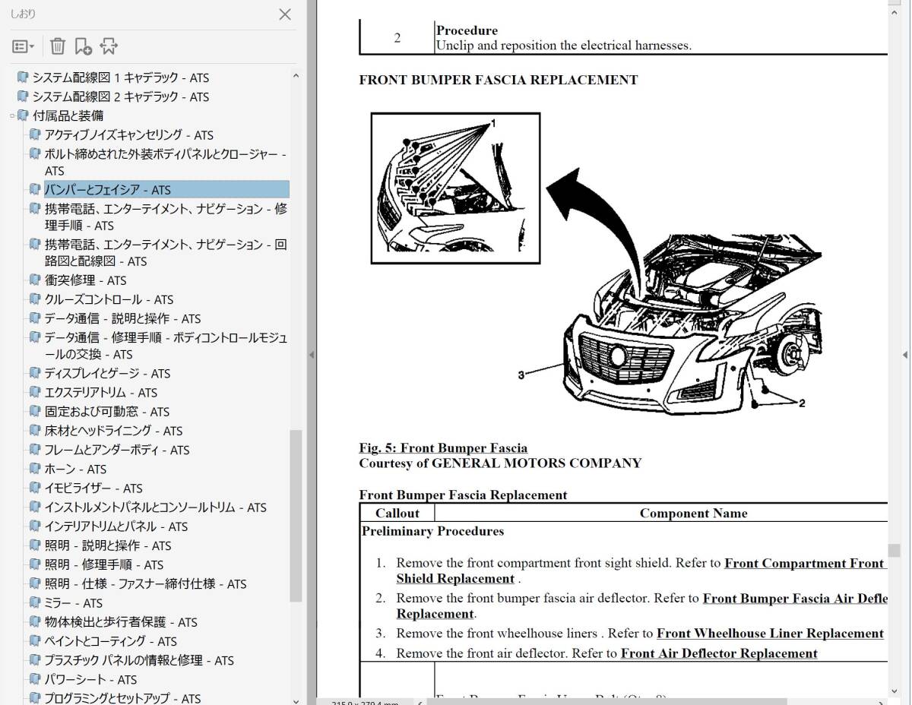Open bookmark 照明 - 修理手順 - ATS
This screenshot has height=705, width=912.
[x=103, y=564]
